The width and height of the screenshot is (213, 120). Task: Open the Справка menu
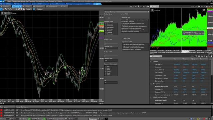[x=52, y=1]
